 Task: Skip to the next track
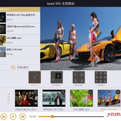click(x=22, y=116)
